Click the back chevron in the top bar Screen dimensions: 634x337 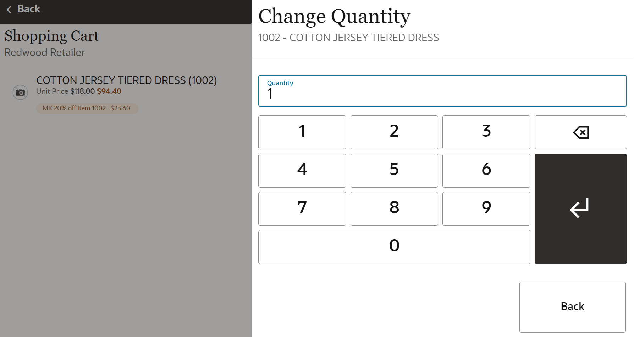(9, 9)
